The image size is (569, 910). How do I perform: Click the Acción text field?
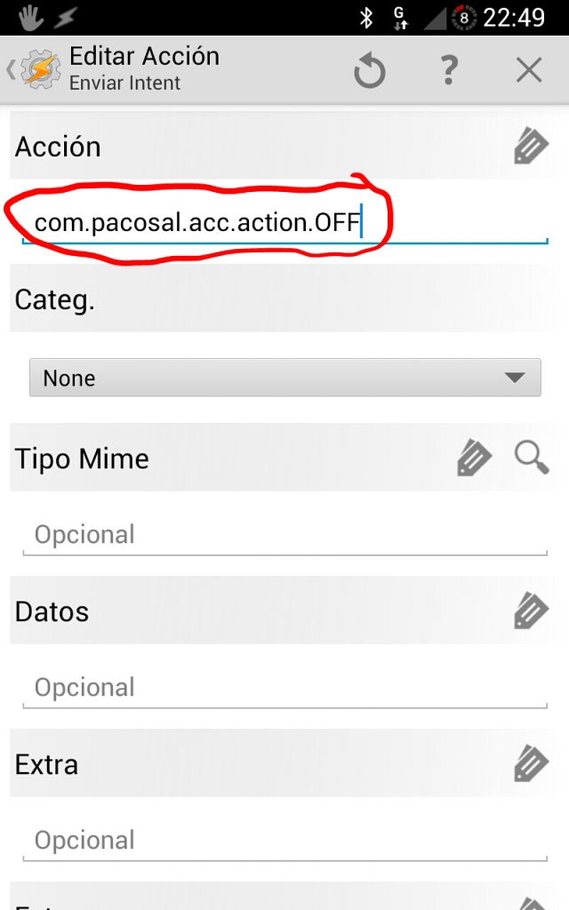point(284,223)
